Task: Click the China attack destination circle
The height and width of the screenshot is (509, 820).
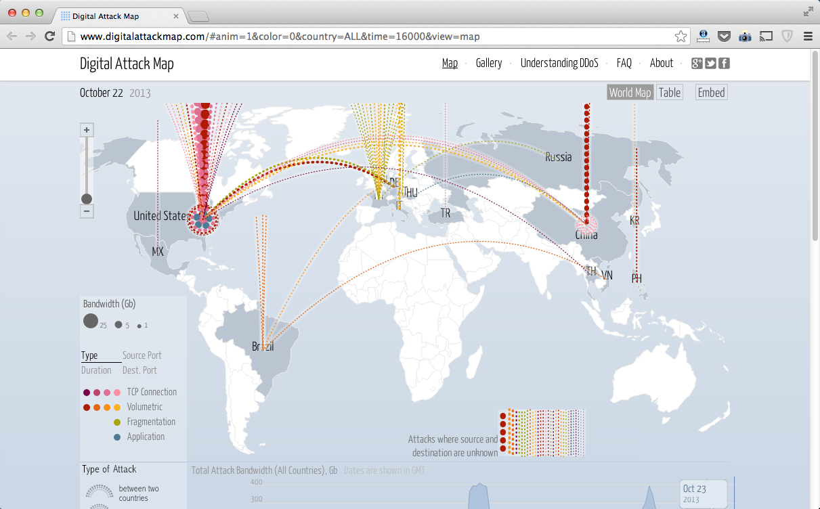Action: point(586,223)
